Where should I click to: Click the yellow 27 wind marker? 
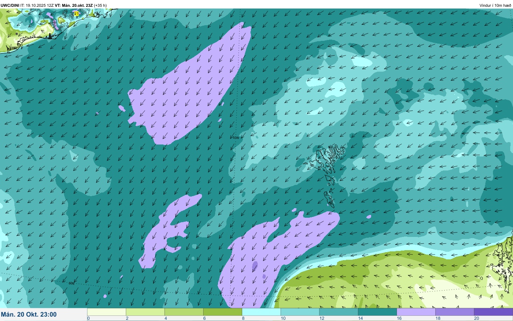point(77,14)
